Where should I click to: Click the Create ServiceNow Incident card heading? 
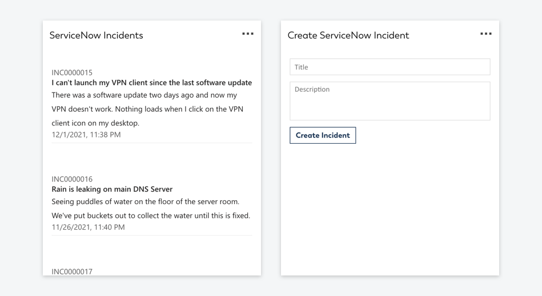348,35
